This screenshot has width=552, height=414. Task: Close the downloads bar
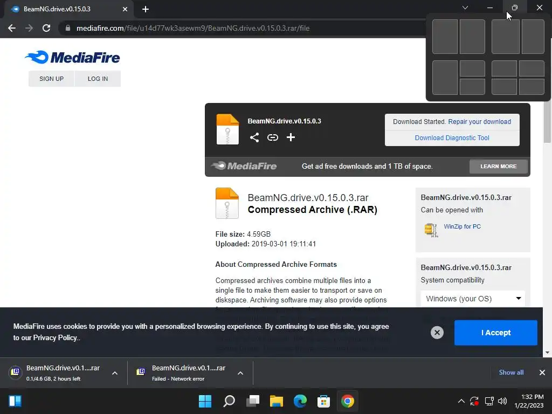[542, 372]
